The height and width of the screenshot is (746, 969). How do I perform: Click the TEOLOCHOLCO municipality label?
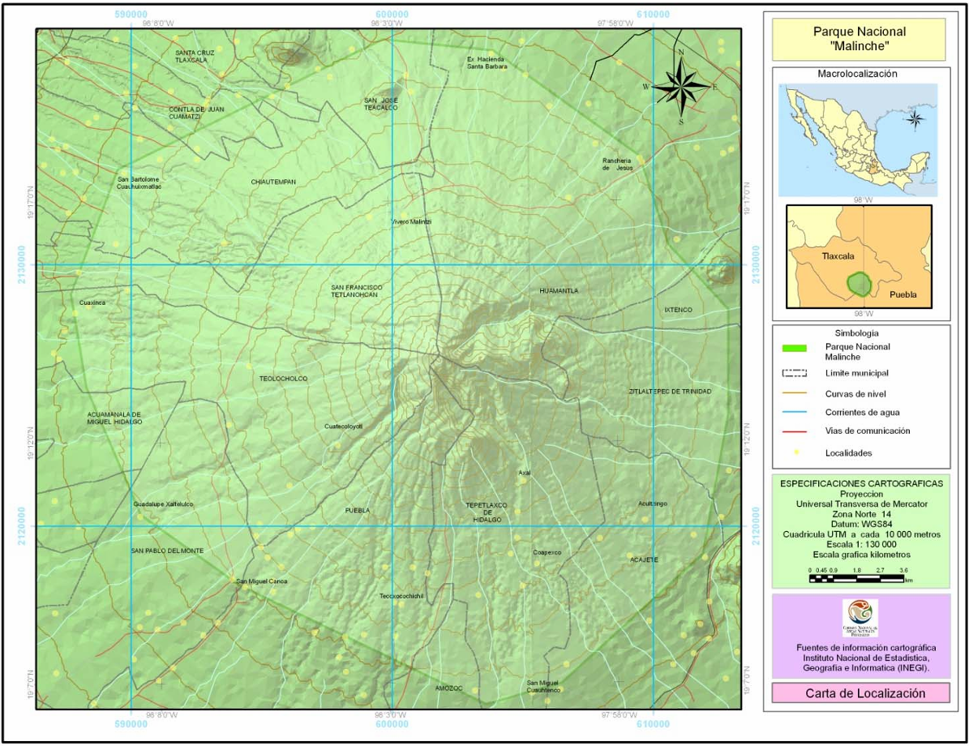pos(284,379)
